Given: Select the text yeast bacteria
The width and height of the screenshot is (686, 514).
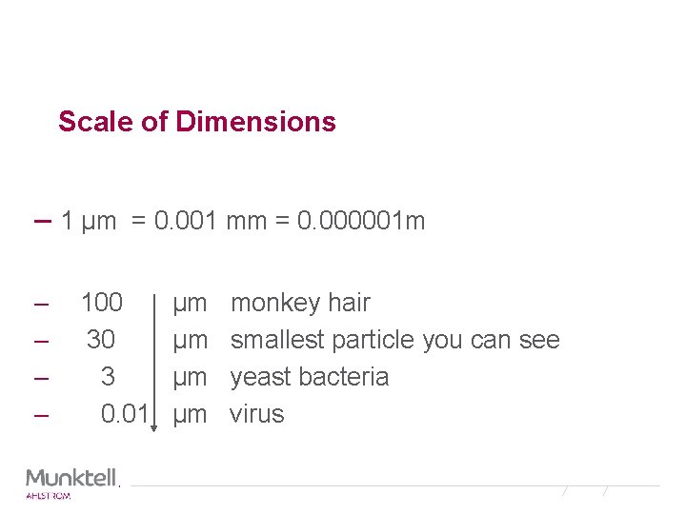Looking at the screenshot, I should [310, 377].
